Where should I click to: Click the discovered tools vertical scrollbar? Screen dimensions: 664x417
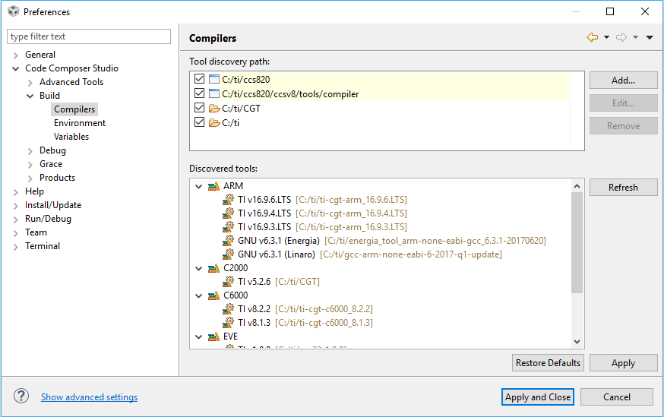point(577,243)
